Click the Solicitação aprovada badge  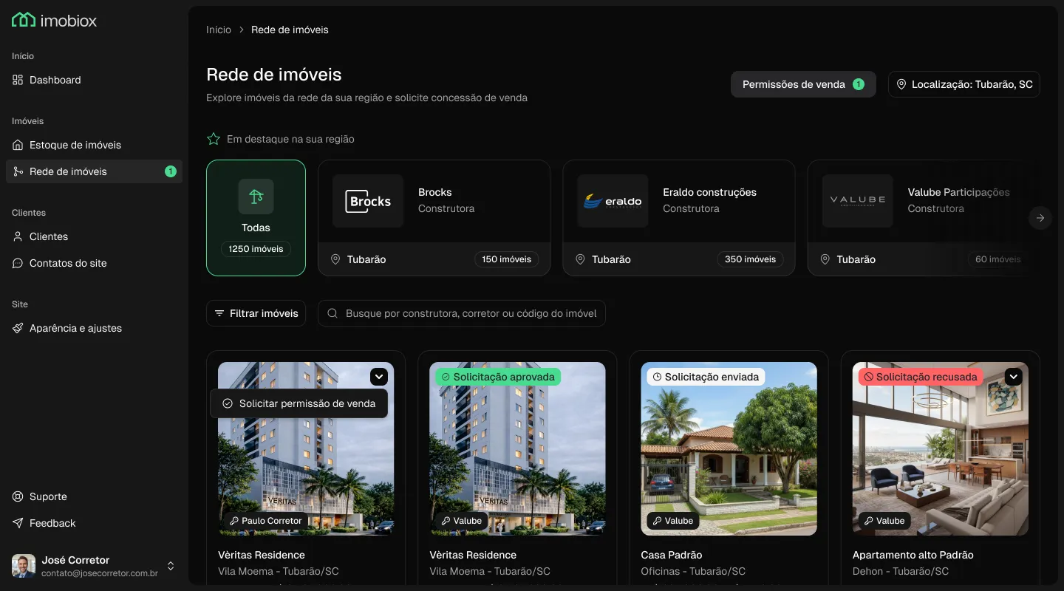498,377
